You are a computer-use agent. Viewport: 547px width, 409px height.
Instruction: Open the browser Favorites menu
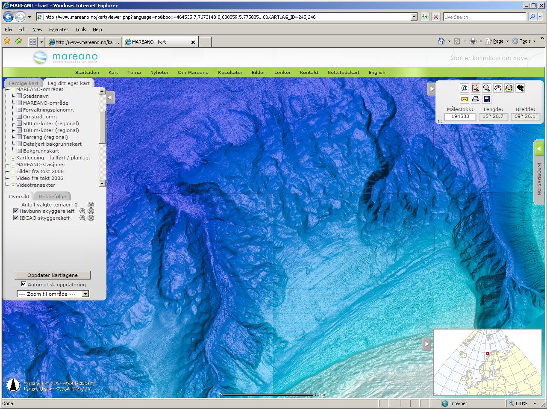(x=59, y=29)
